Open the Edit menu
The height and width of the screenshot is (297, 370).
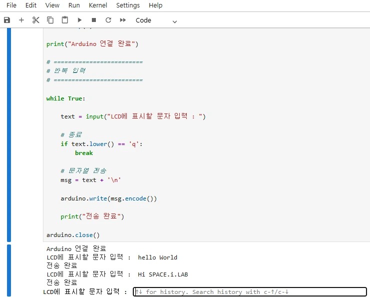(31, 5)
